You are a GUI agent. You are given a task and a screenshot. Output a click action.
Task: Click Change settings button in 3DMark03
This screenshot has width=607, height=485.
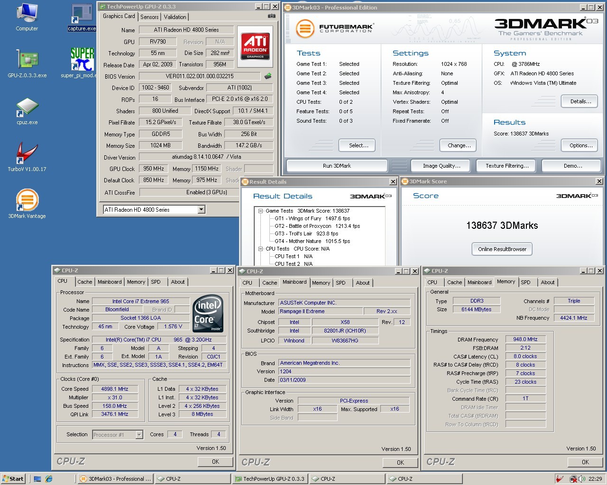459,145
